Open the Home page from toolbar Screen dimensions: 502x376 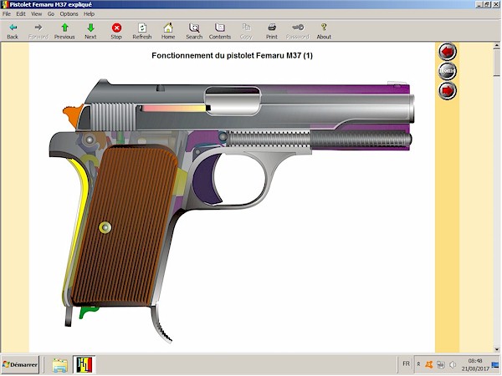pyautogui.click(x=168, y=32)
